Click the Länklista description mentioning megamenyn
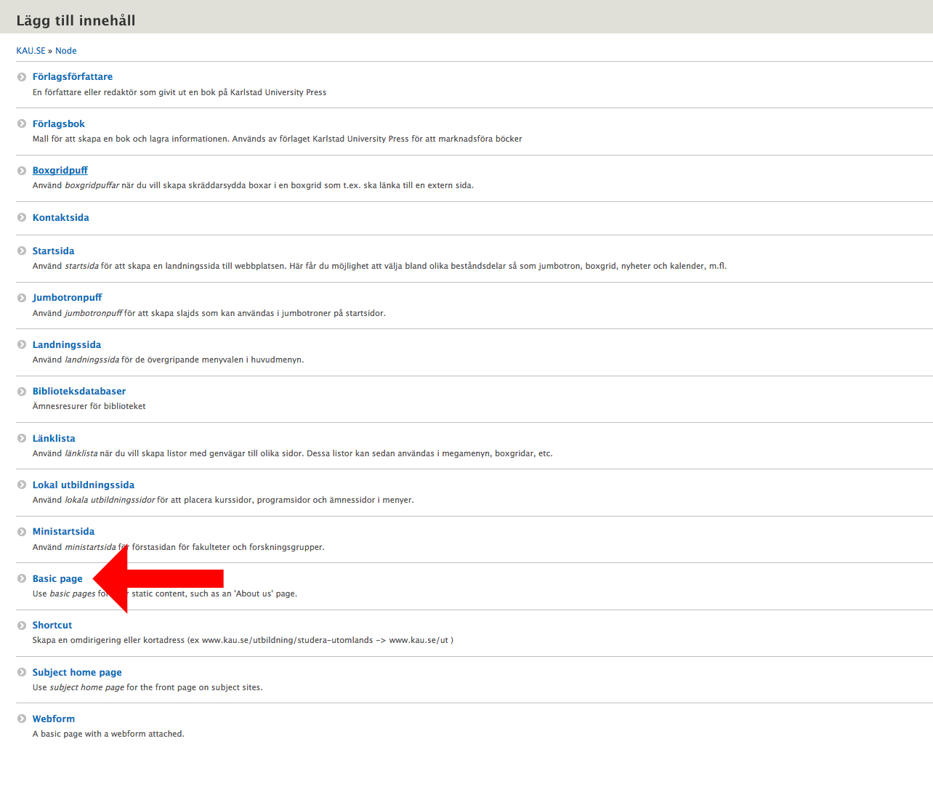 click(x=293, y=453)
